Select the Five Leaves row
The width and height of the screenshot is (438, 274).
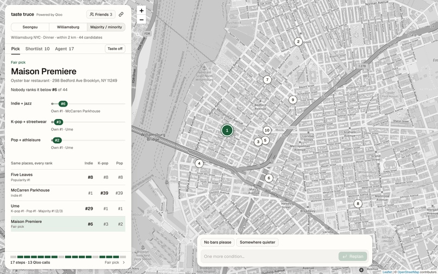pos(68,177)
